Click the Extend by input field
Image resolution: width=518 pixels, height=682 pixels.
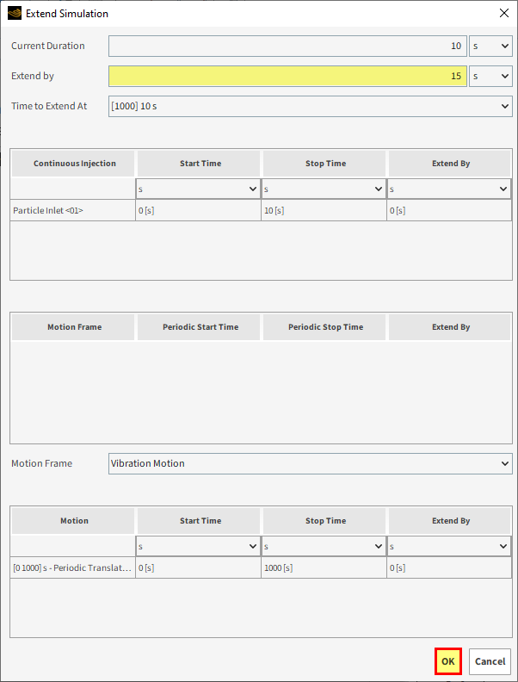click(x=287, y=76)
